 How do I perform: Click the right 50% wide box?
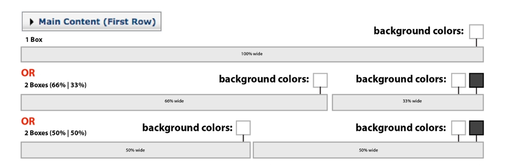coord(368,150)
